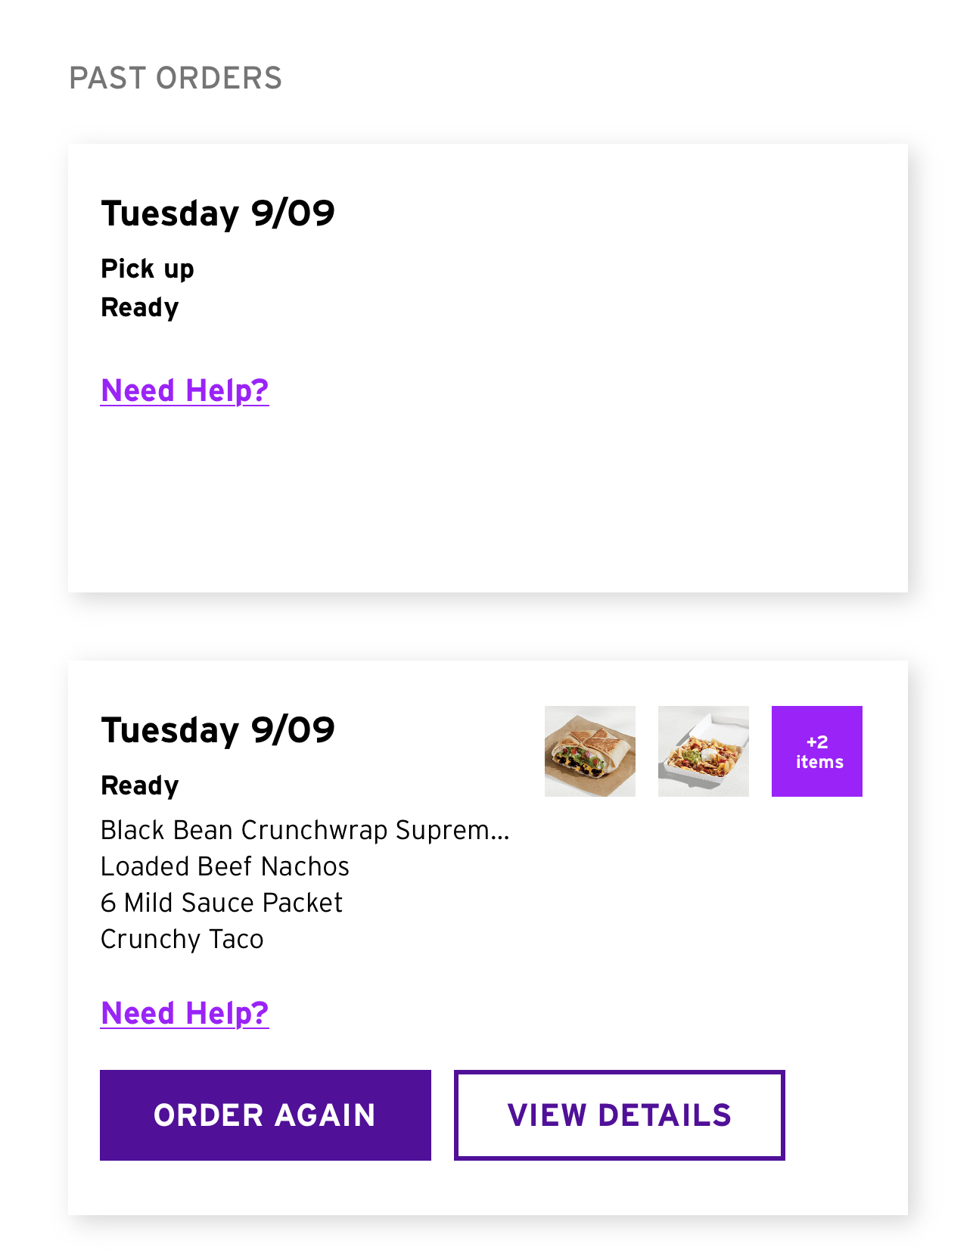Open order via VIEW DETAILS button

(x=619, y=1115)
